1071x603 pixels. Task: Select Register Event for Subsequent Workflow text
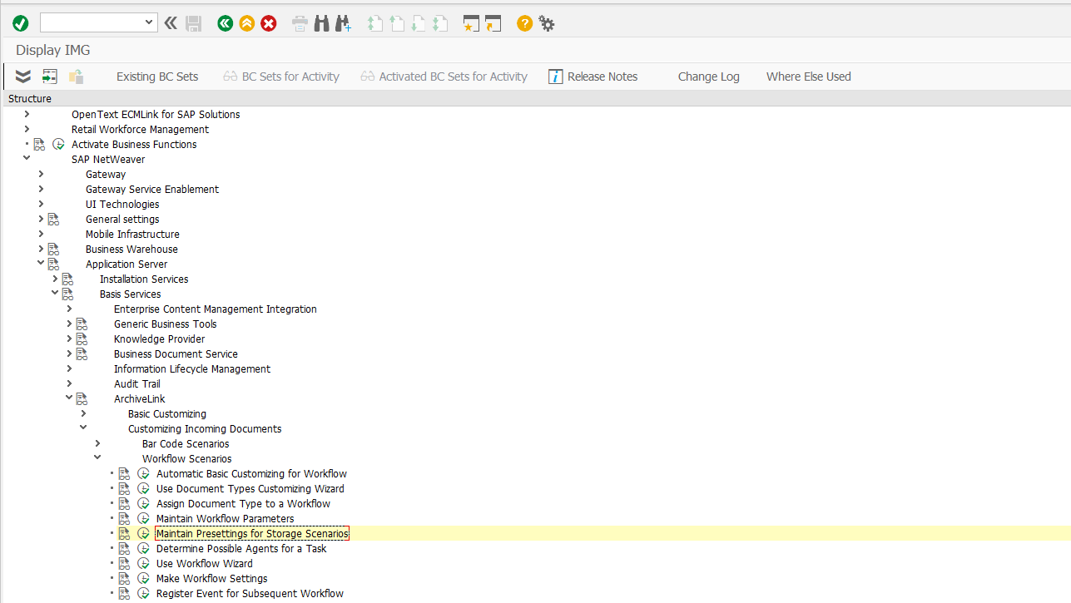250,594
